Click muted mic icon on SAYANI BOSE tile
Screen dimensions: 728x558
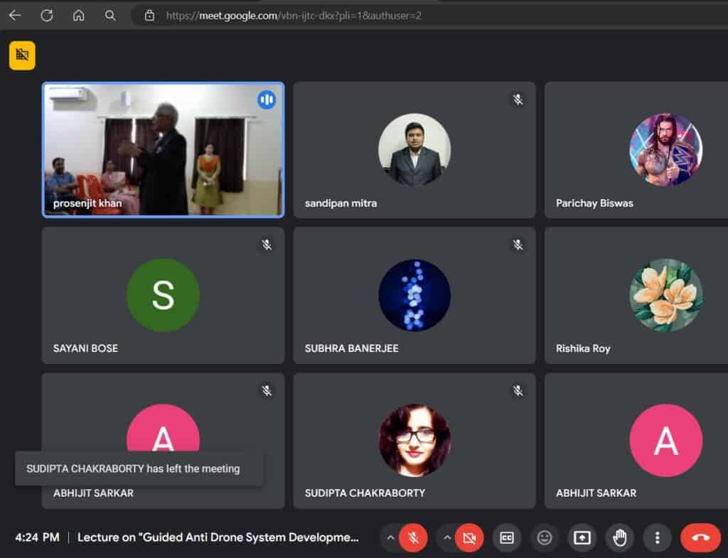pos(267,245)
